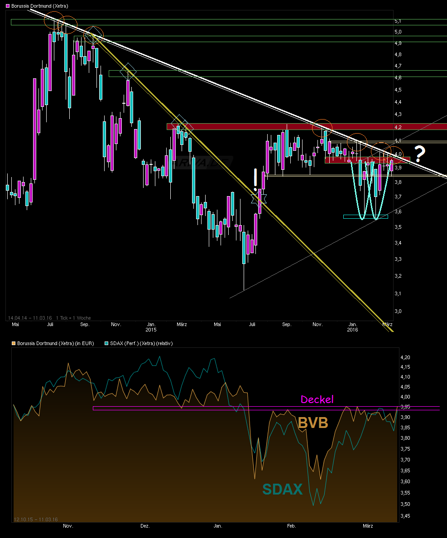Click the '4,2' price axis value

tap(398, 127)
